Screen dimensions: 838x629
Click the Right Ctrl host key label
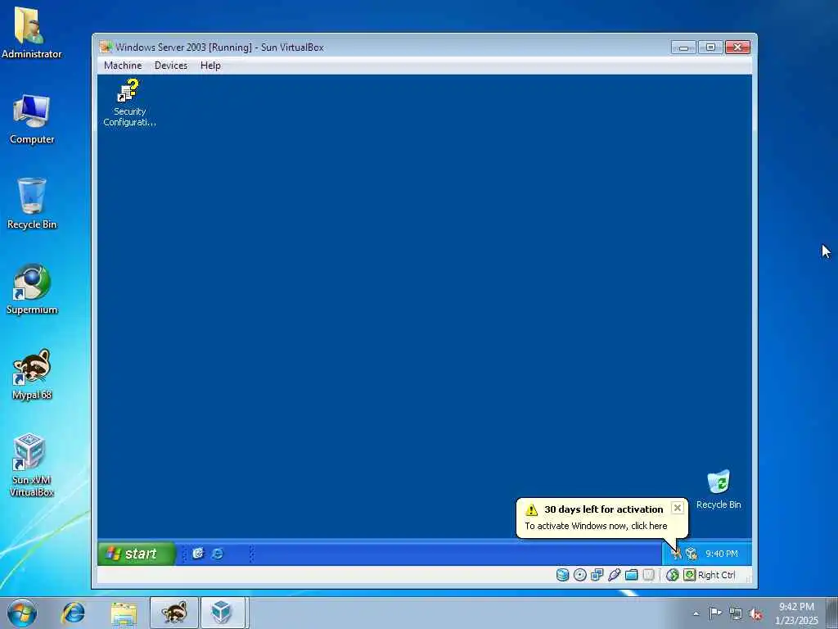pos(717,575)
